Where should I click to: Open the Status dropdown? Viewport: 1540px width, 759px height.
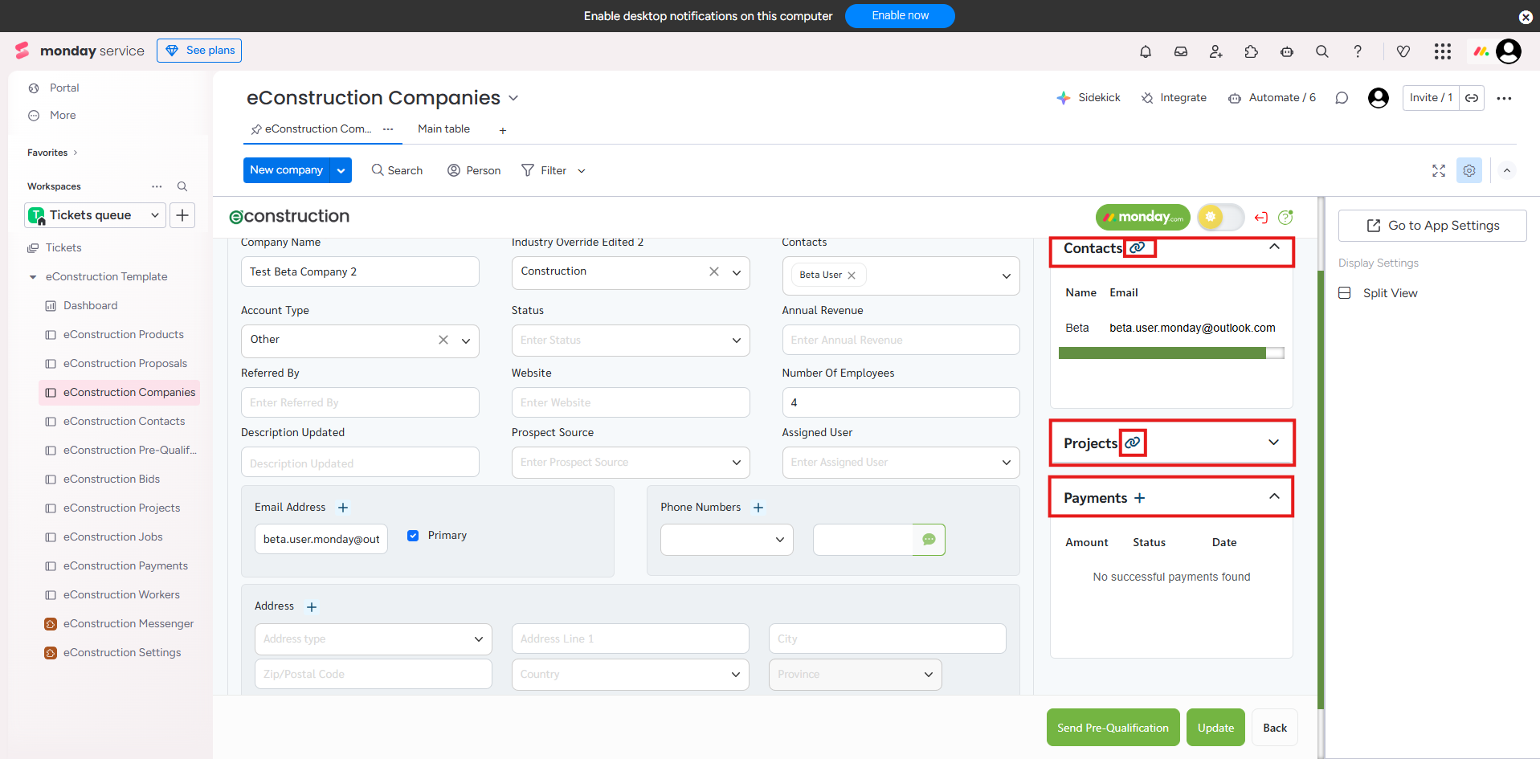pos(630,341)
